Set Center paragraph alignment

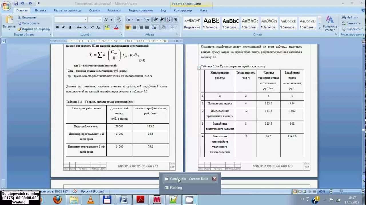[134, 27]
